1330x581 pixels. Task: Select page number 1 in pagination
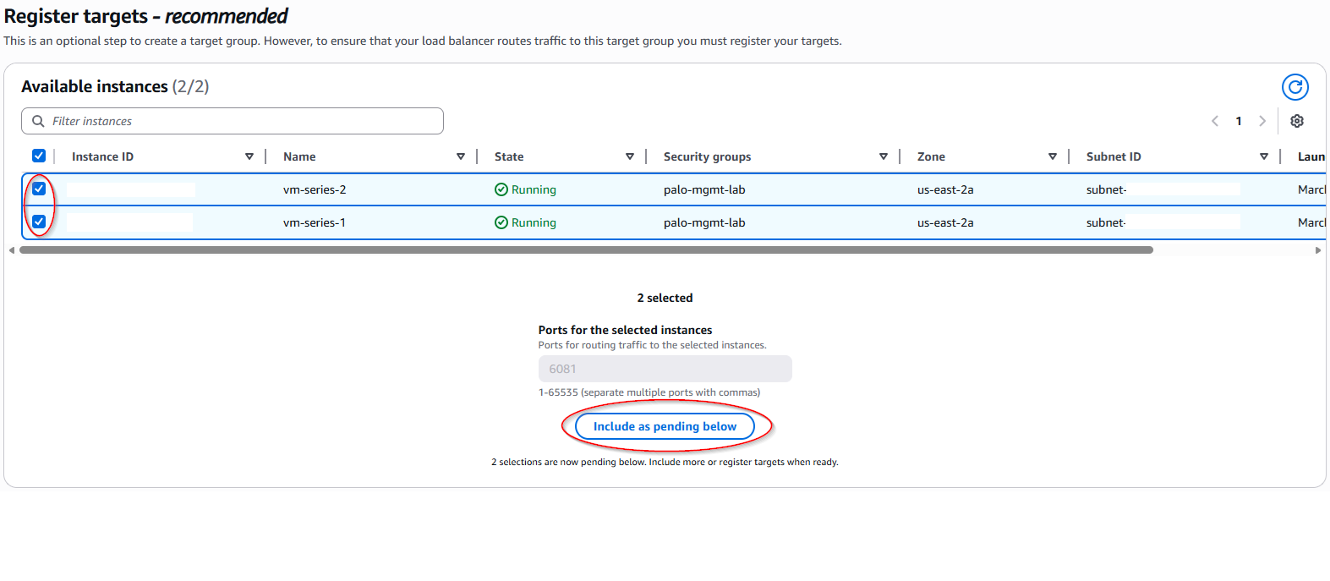point(1239,121)
